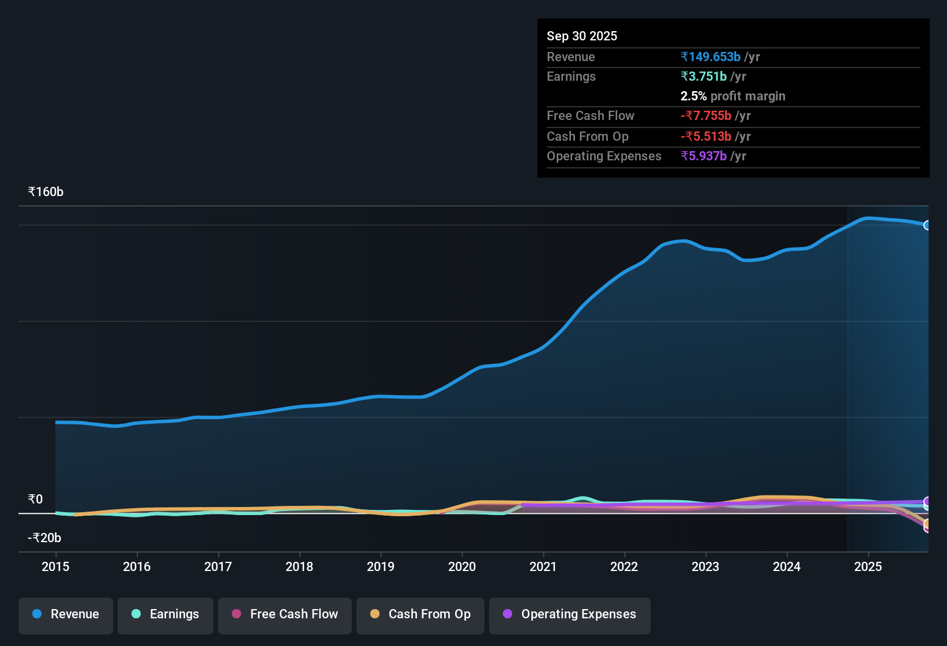This screenshot has width=947, height=646.
Task: Expand the Cash From Op legend entry
Action: [420, 615]
